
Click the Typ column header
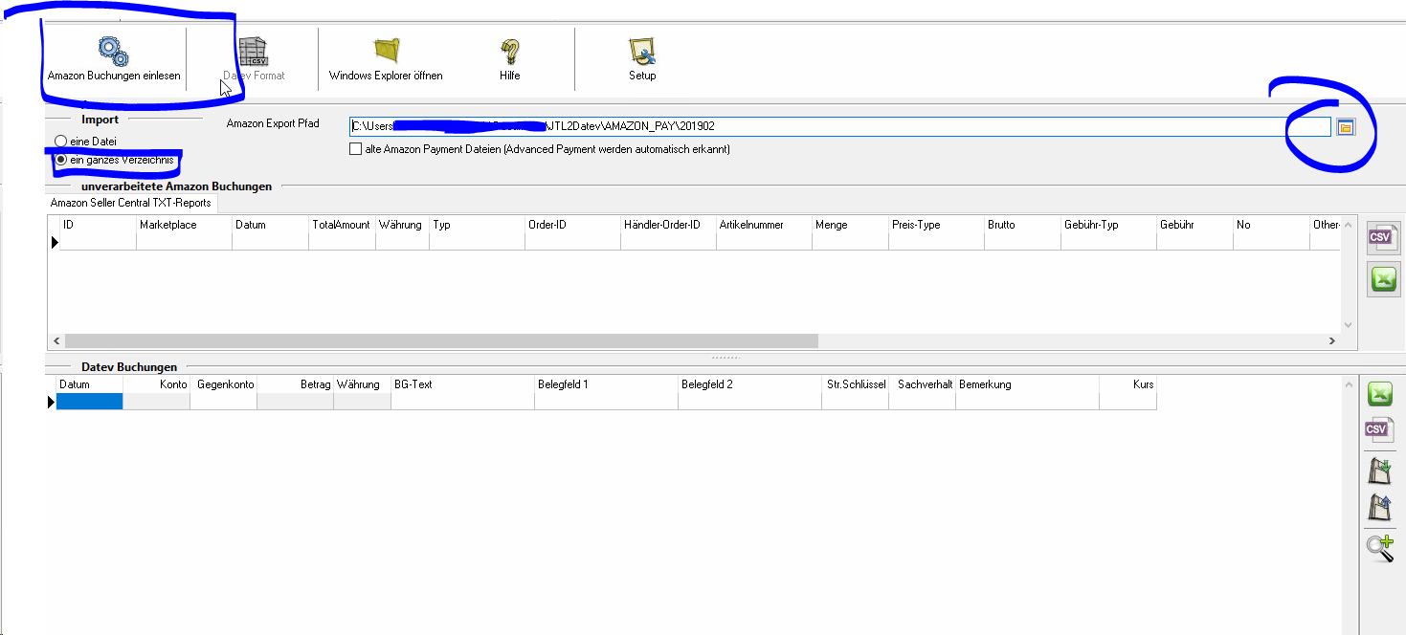(x=478, y=225)
